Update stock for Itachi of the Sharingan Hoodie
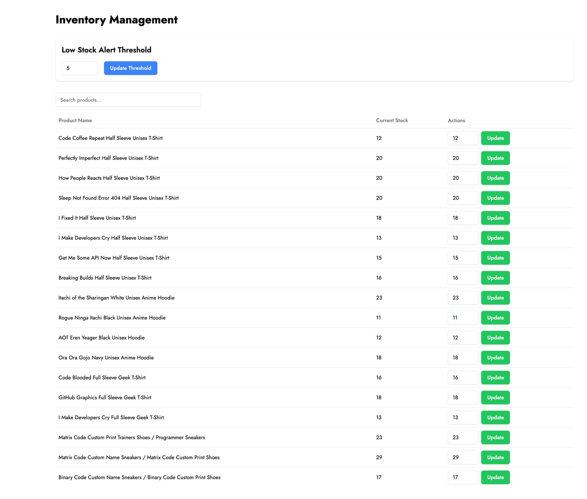 [x=495, y=298]
